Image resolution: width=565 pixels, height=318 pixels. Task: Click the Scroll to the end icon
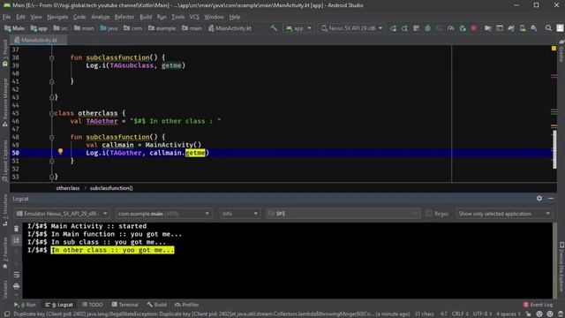click(x=17, y=240)
